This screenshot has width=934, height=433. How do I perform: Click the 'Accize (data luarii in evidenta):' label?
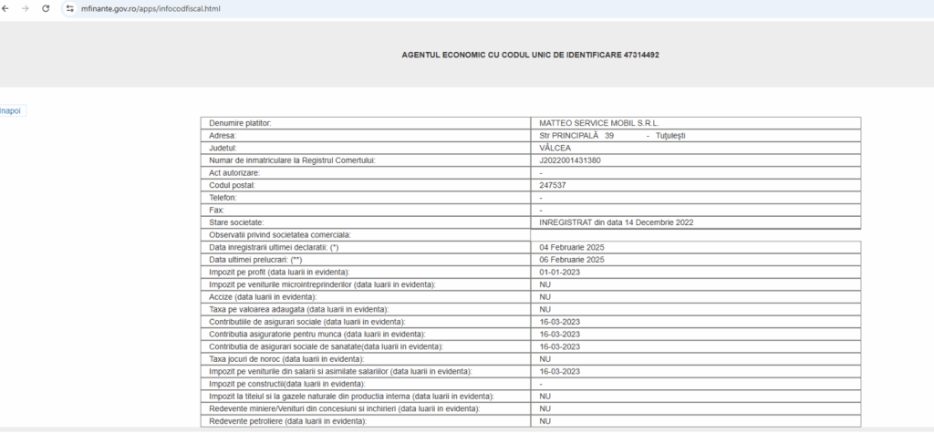click(x=263, y=297)
